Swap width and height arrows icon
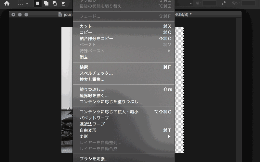Viewport: 260px width, 162px height. click(224, 3)
